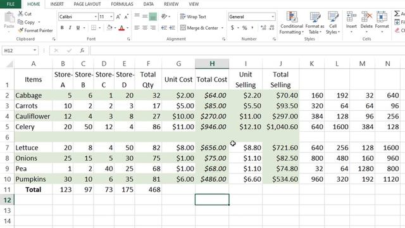Open Merge & Center dropdown arrow
Image resolution: width=405 pixels, height=228 pixels.
[222, 28]
